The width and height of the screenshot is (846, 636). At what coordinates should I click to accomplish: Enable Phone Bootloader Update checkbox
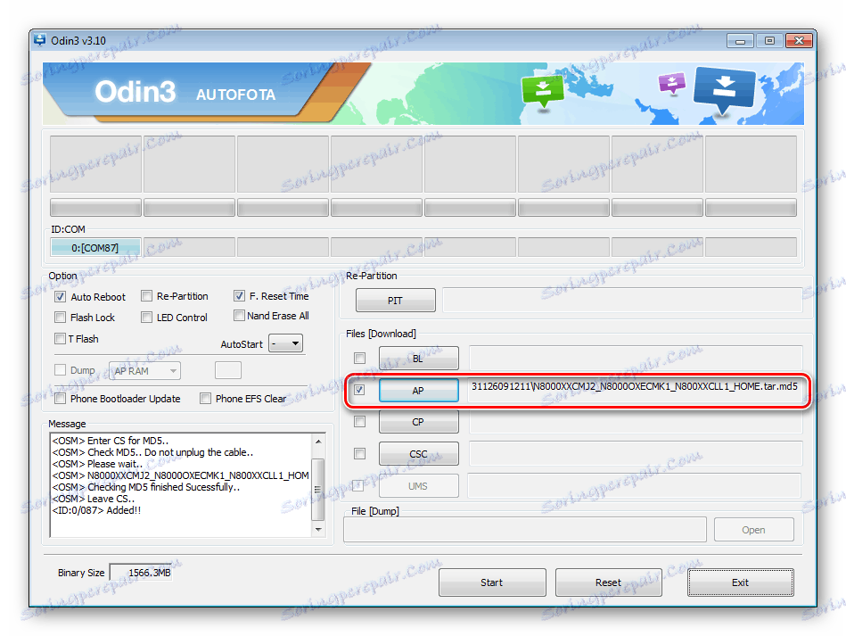click(61, 399)
